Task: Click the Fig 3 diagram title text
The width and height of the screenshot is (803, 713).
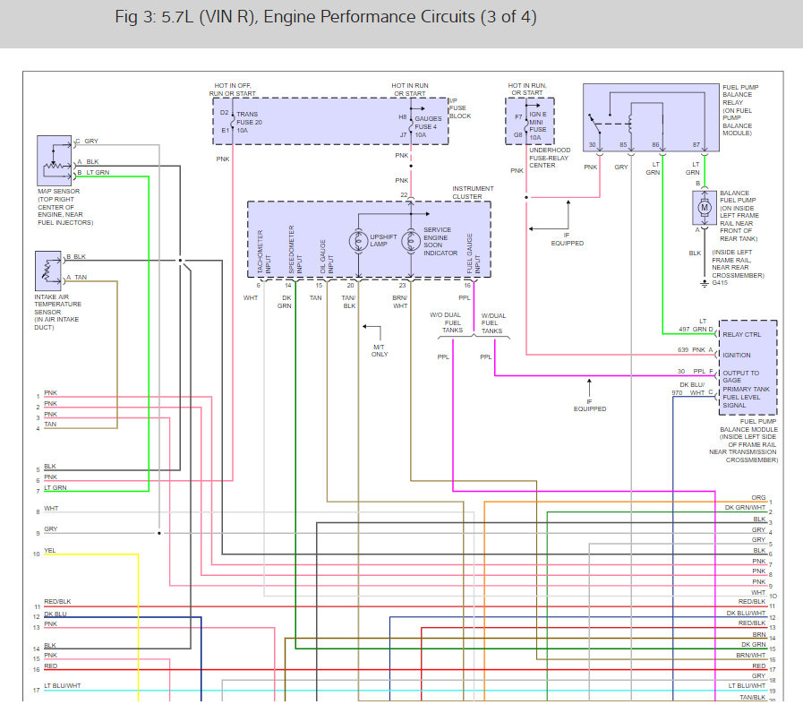Action: (326, 18)
